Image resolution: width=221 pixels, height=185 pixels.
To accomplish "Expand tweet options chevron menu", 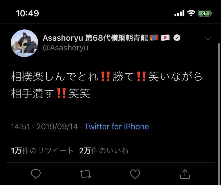I will (208, 39).
